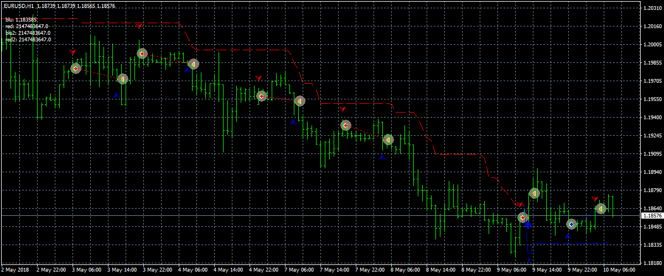Click the red-dot circle beside the thick blue arrow

click(x=523, y=217)
